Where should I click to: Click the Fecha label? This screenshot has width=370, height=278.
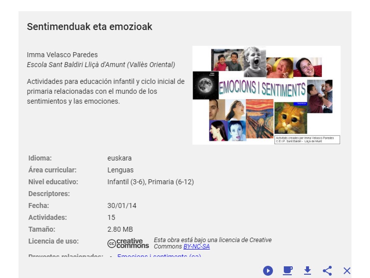(39, 205)
